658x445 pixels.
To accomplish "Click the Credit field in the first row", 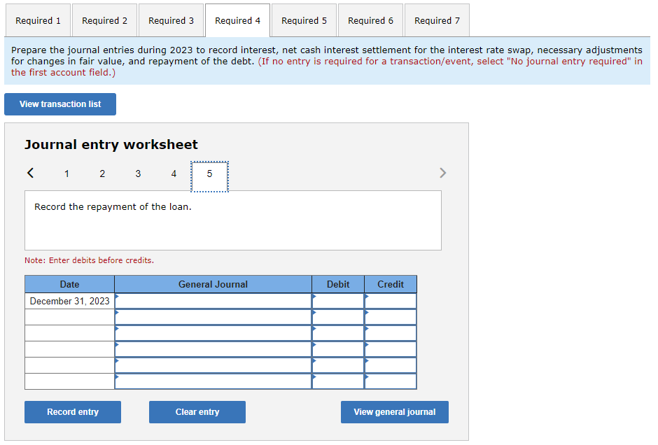I will click(x=390, y=300).
